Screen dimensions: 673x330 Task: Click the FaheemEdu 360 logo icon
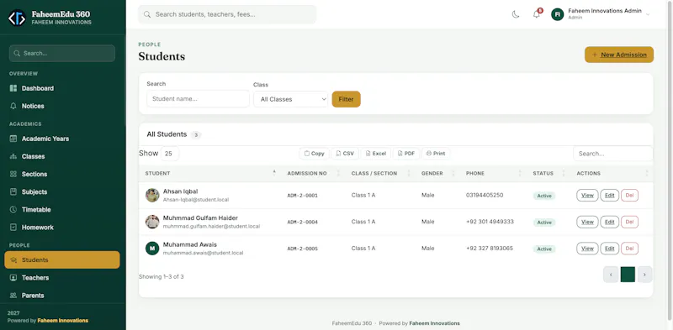pos(17,18)
